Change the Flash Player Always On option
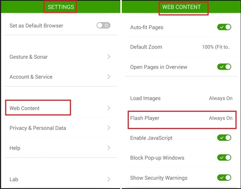 [220, 118]
